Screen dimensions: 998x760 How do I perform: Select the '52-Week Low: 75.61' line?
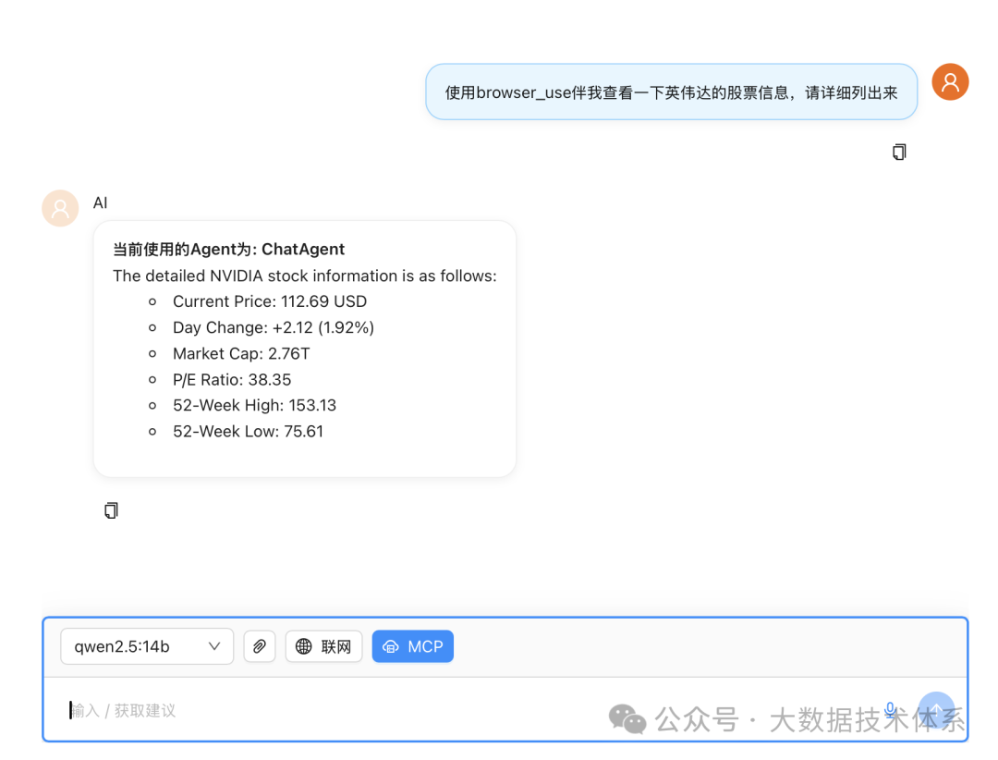pos(249,431)
